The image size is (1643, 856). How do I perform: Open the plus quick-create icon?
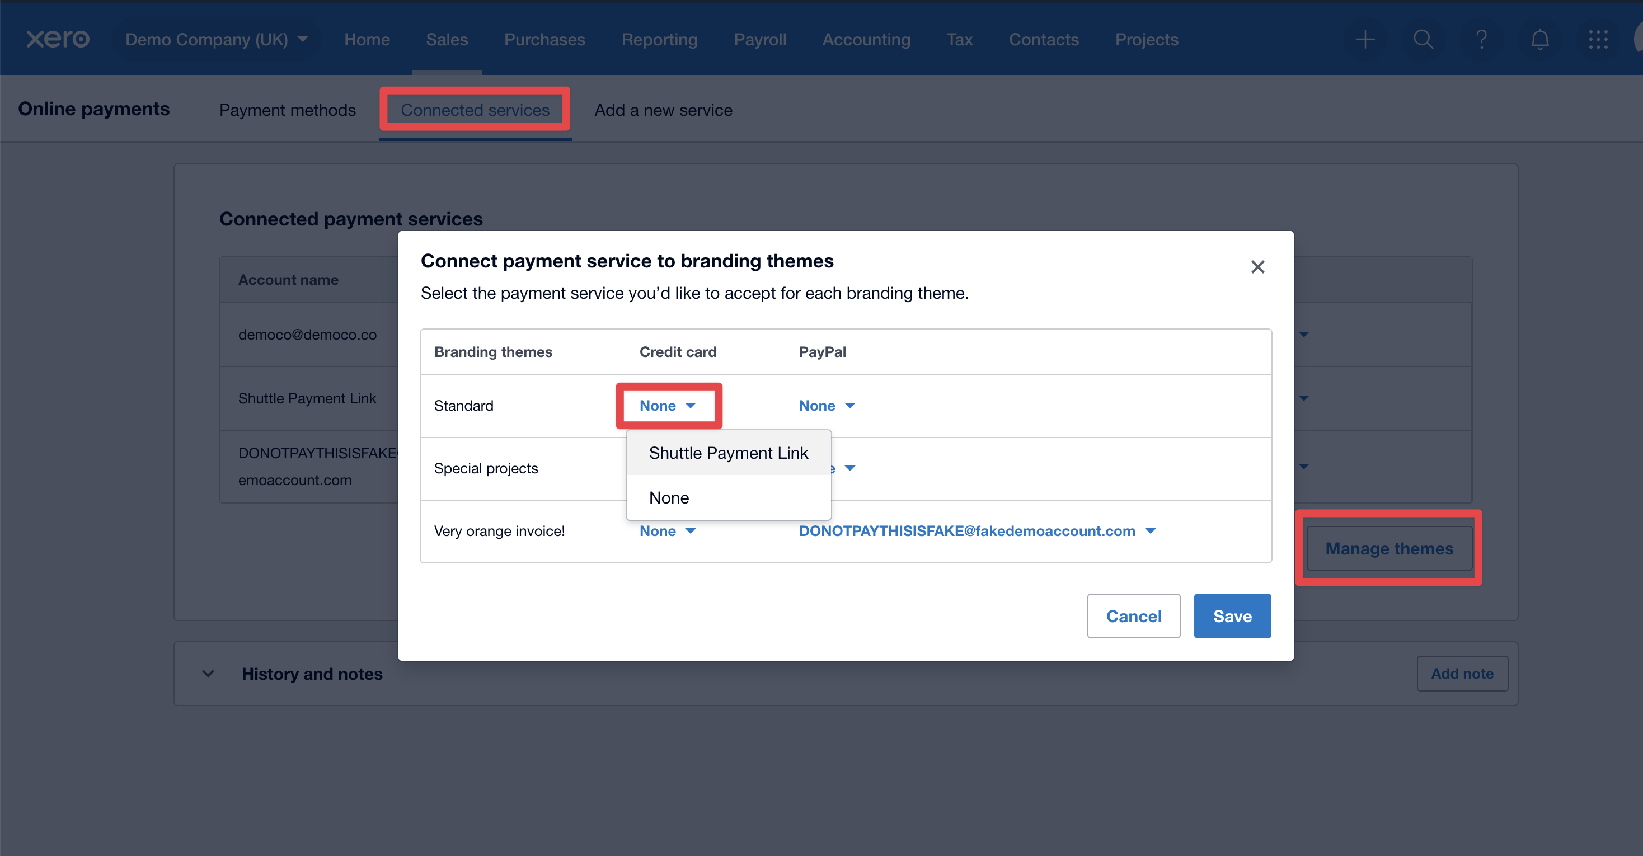point(1365,40)
